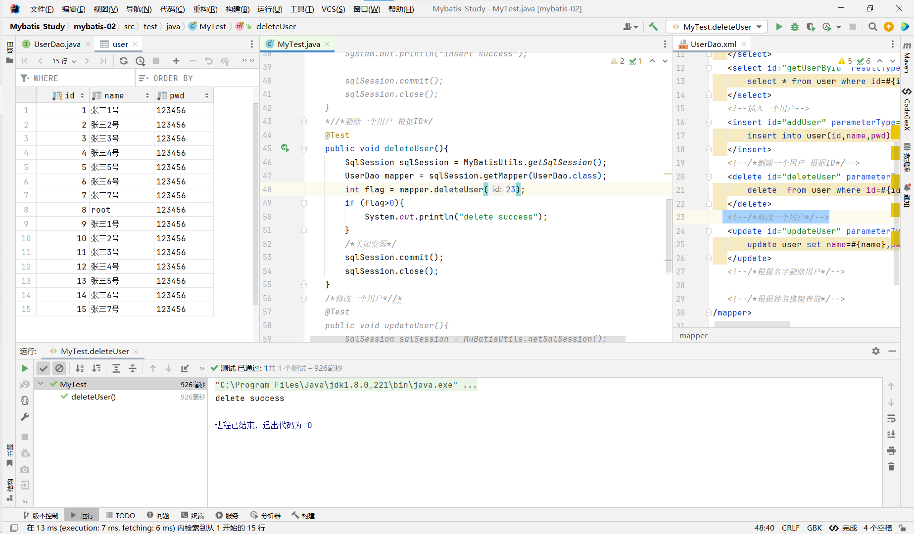Toggle show passed tests filter
This screenshot has height=534, width=914.
[44, 368]
